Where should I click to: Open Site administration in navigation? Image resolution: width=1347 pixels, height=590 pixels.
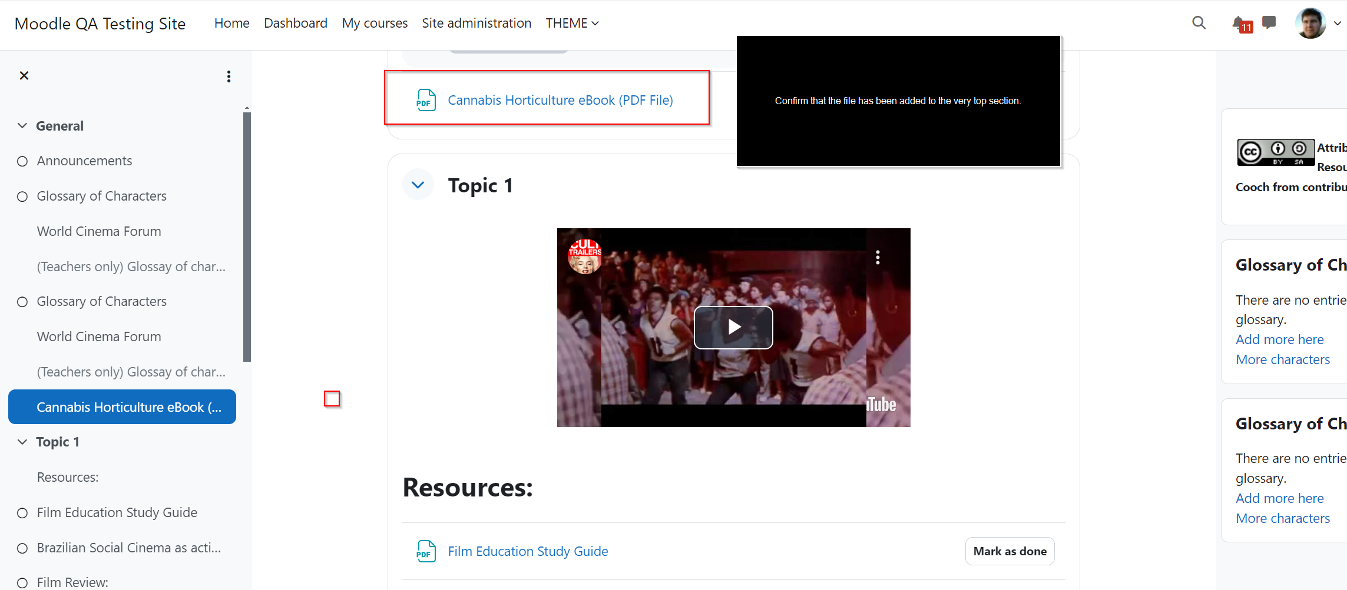(476, 23)
